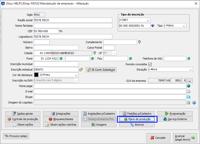Viewport: 200px width, 144px height.
Task: Open the Dados gerais section
Action: 22,114
